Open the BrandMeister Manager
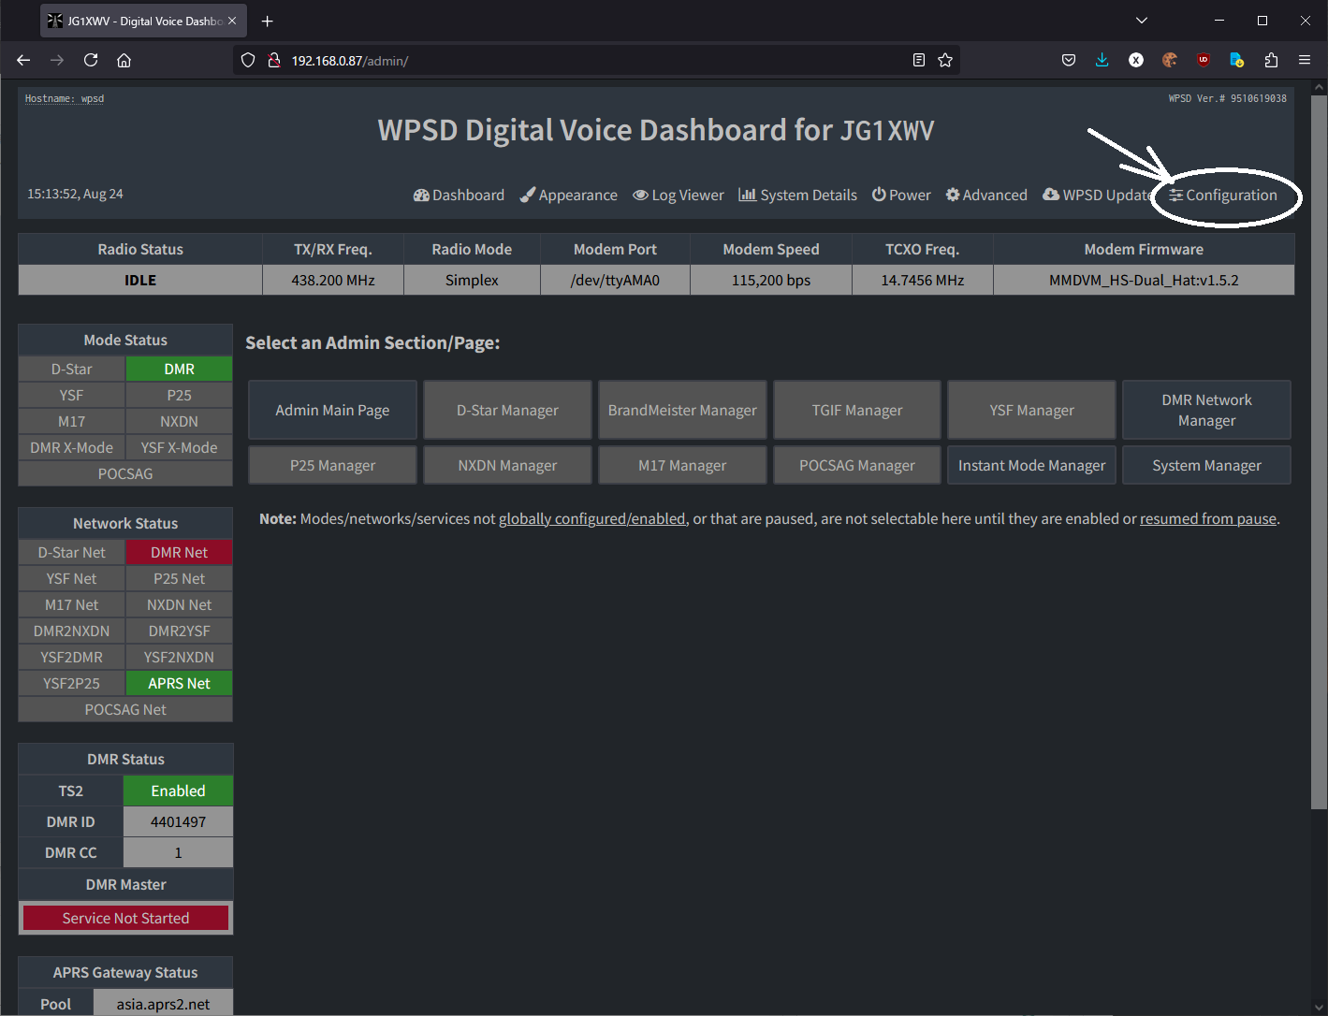This screenshot has width=1328, height=1016. tap(682, 410)
